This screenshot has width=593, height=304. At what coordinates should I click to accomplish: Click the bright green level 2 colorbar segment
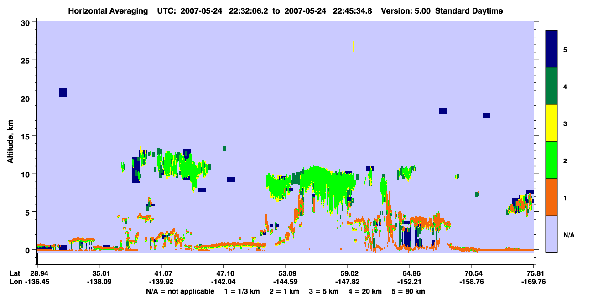(551, 160)
